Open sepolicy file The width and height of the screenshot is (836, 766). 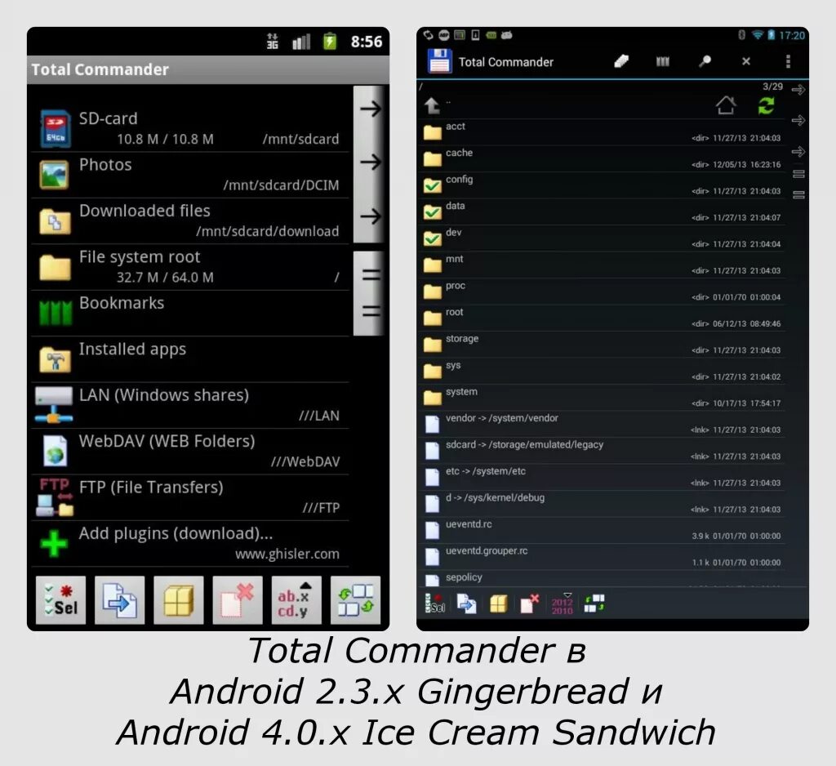coord(603,579)
